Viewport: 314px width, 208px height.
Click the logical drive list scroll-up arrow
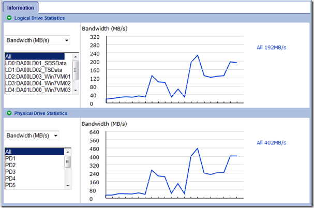click(x=76, y=57)
